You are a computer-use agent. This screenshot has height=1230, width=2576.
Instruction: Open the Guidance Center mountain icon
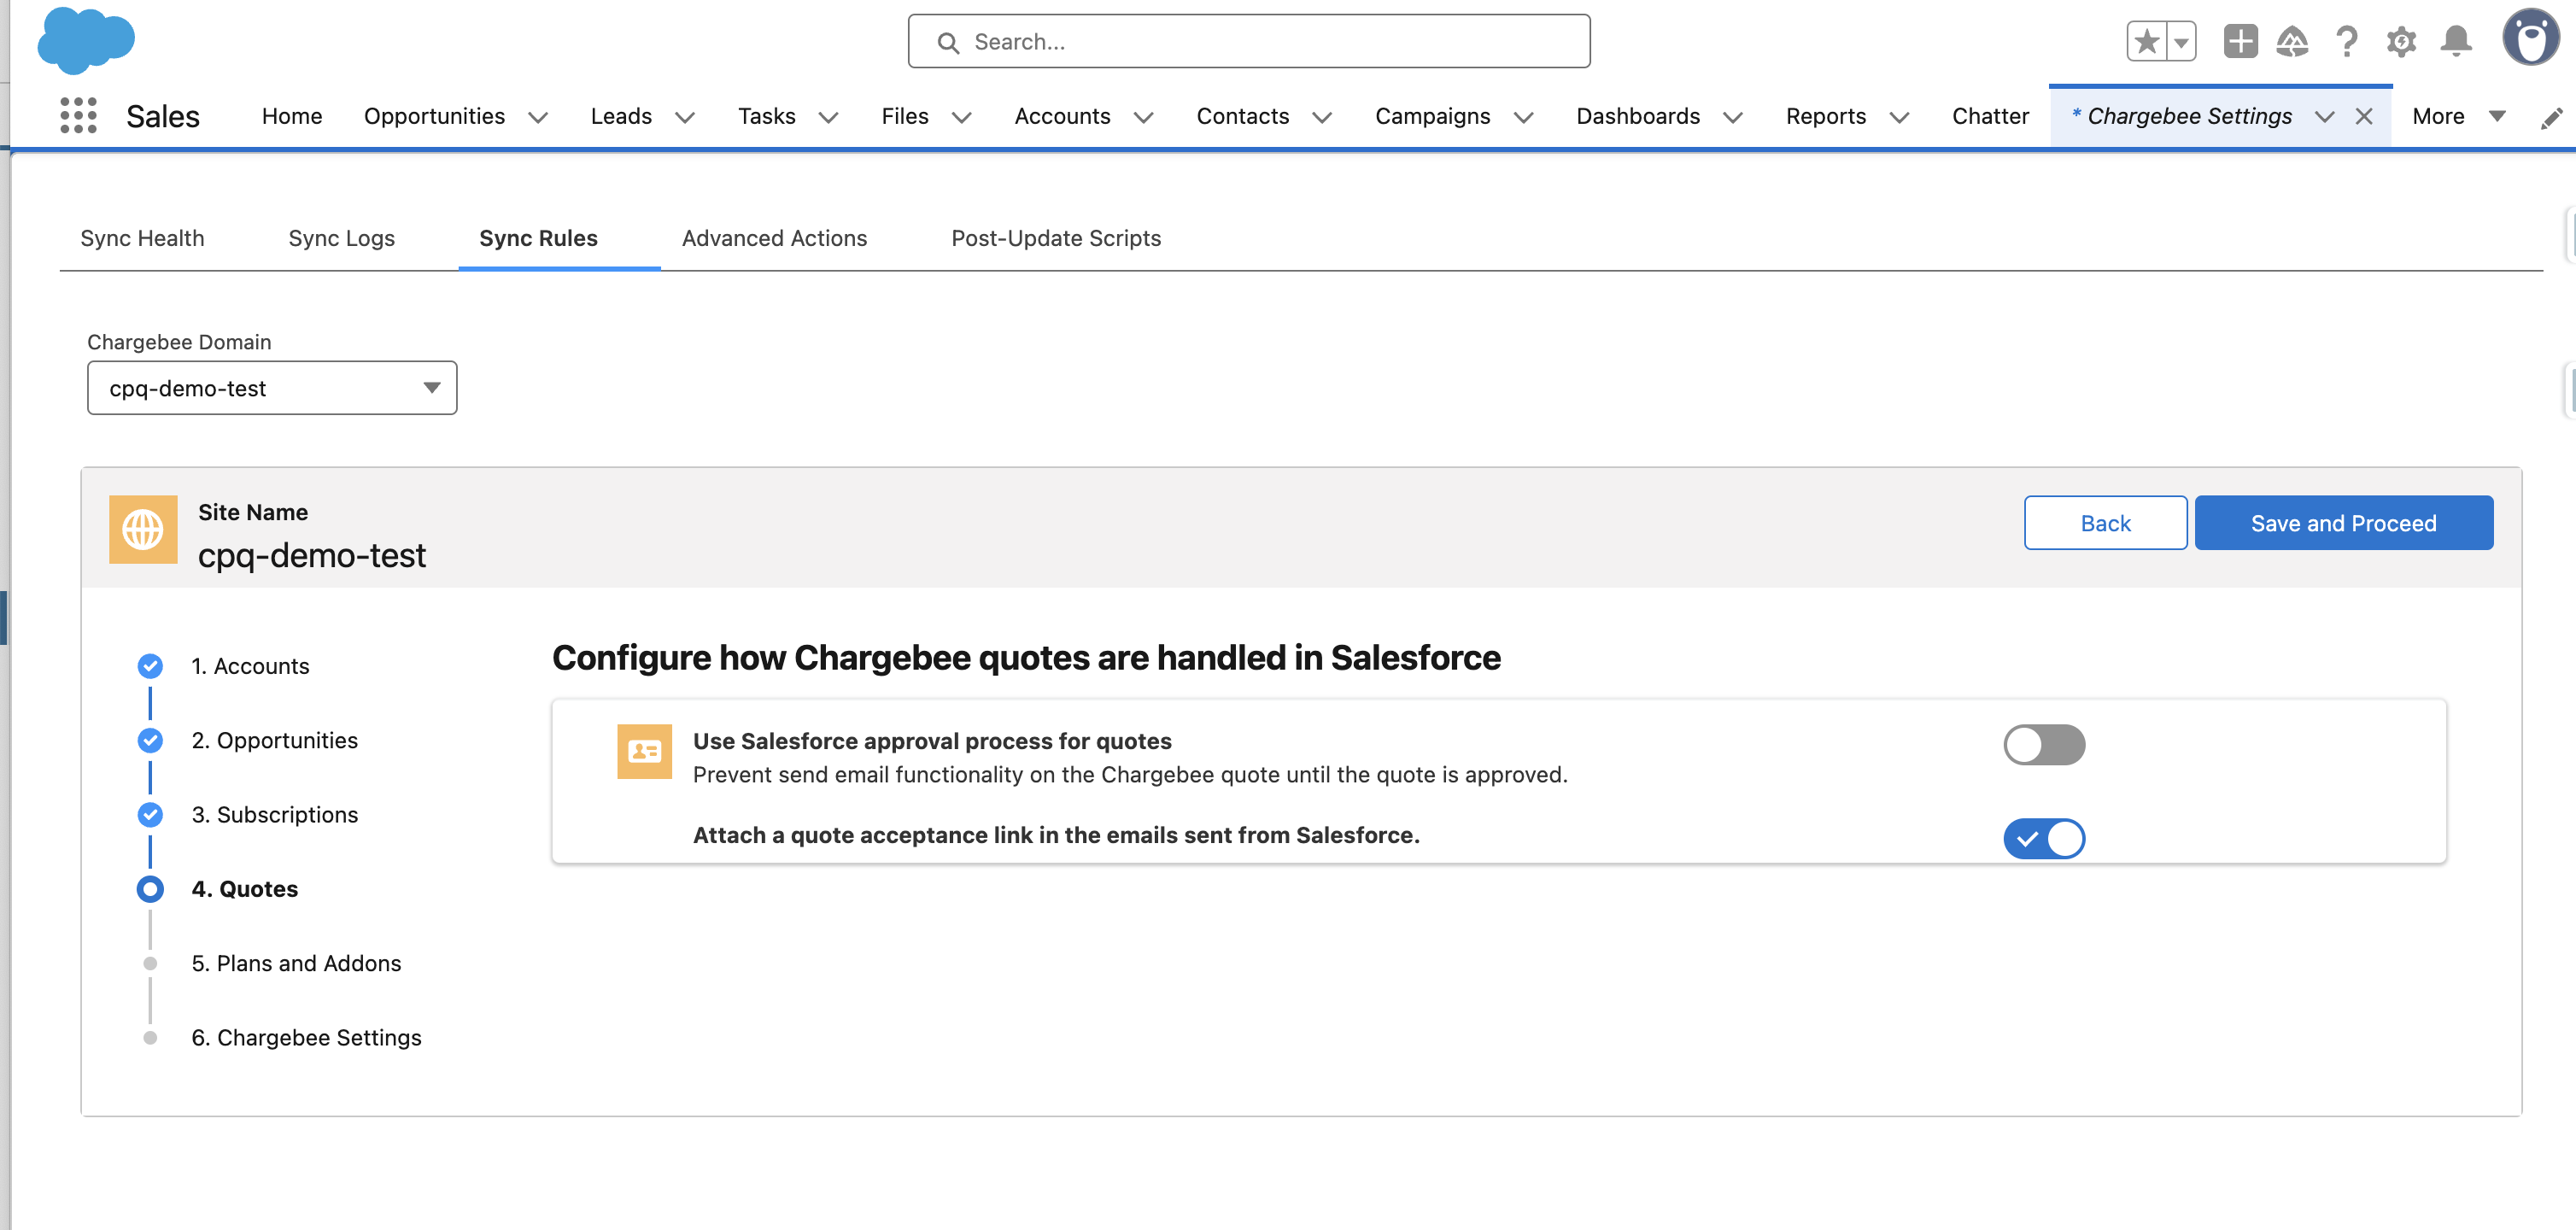2293,41
